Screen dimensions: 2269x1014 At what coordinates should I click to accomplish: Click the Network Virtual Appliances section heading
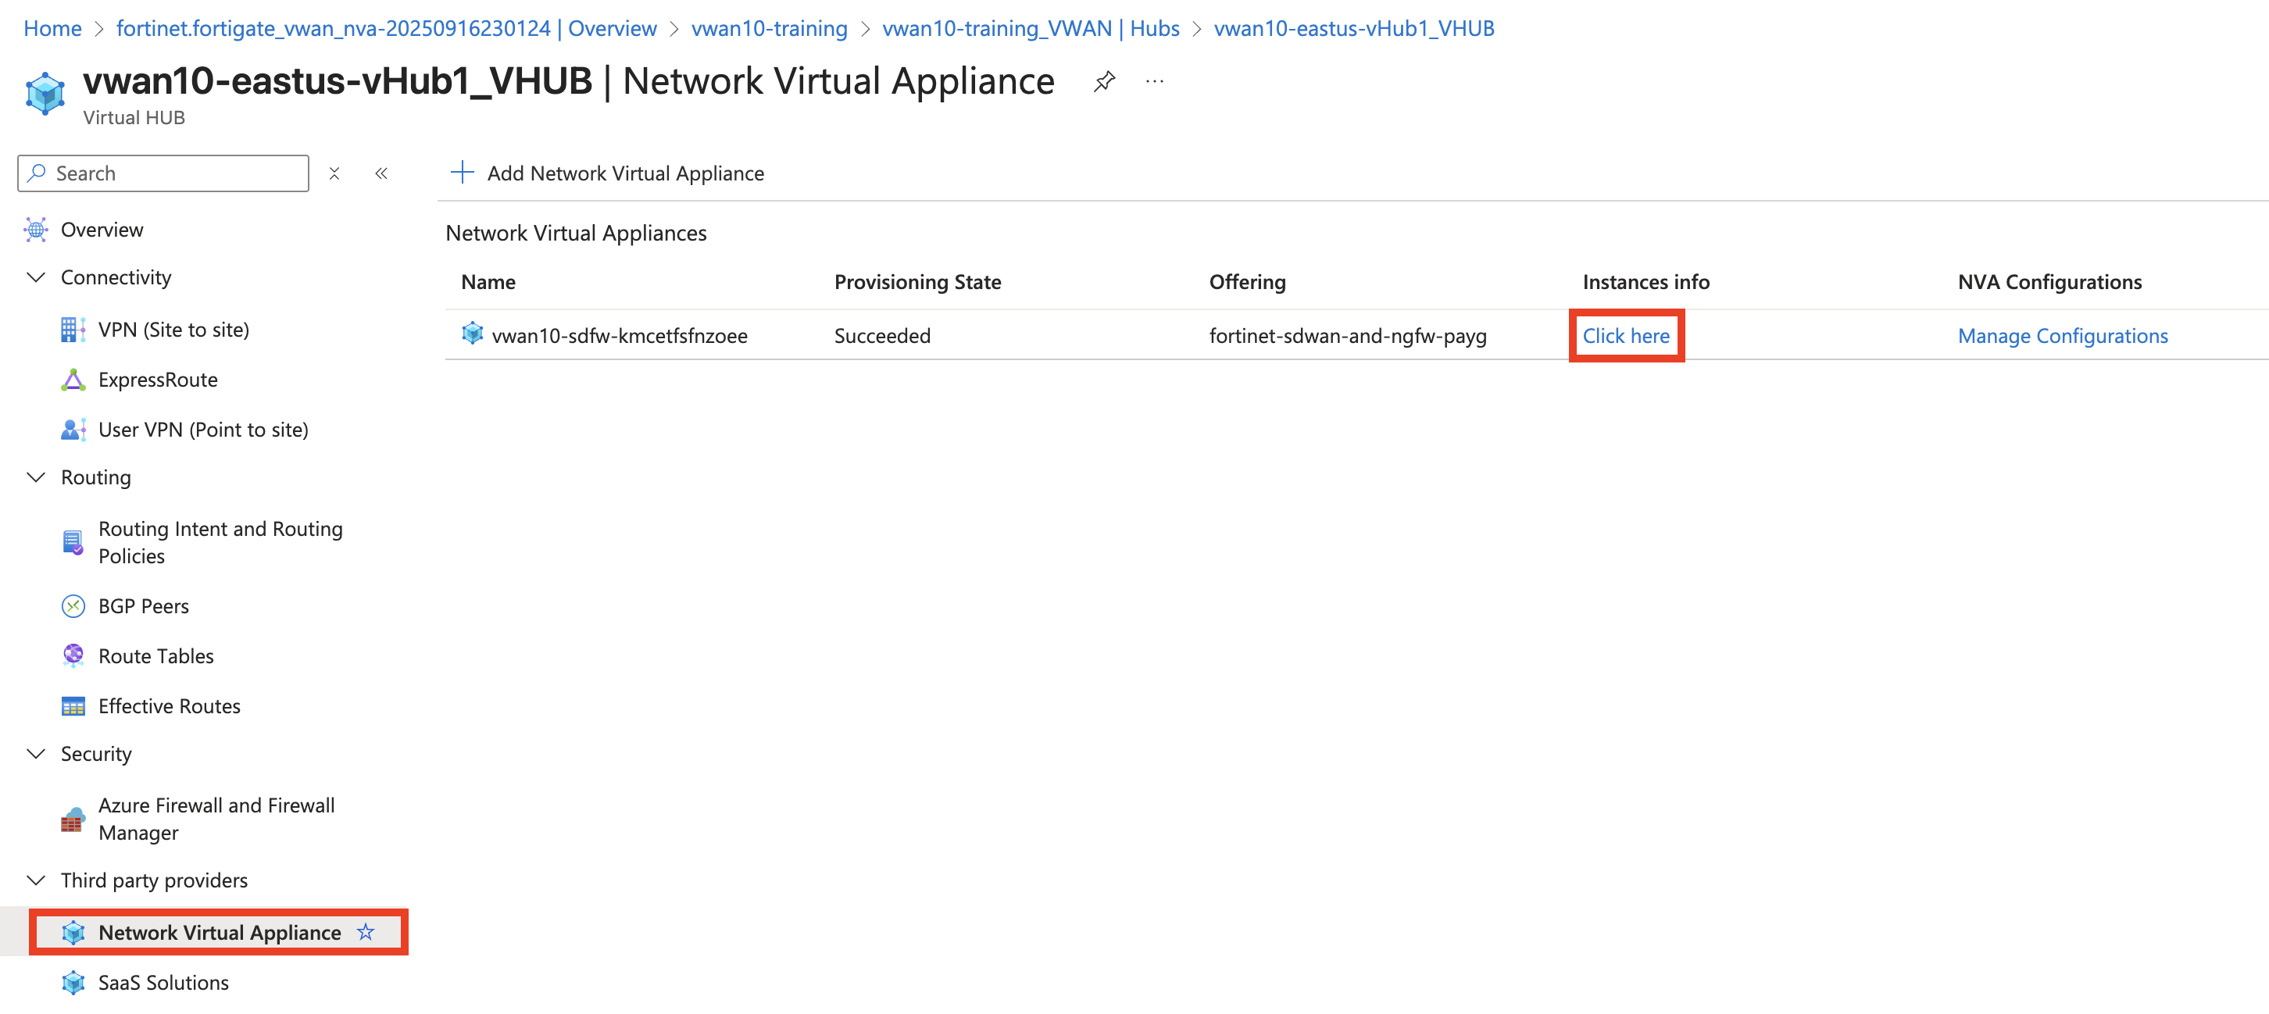[576, 233]
